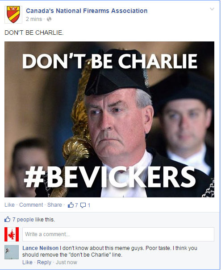This screenshot has width=221, height=270.
Task: Click the thumbs-up count icon showing 7
Action: click(71, 205)
